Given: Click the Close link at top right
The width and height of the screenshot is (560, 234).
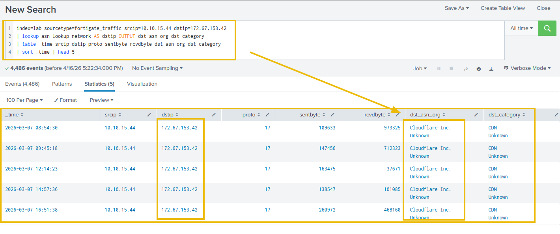Looking at the screenshot, I should click(543, 8).
